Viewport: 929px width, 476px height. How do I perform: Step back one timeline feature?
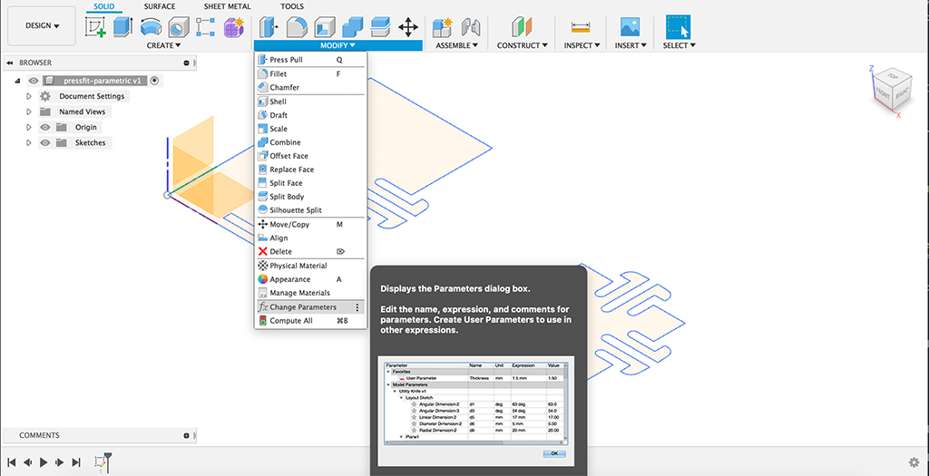tap(27, 462)
